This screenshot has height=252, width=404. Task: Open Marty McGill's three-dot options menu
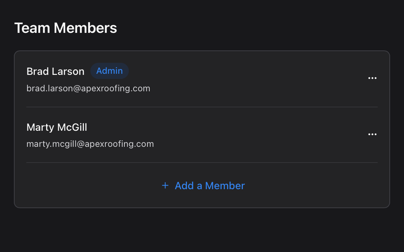click(372, 134)
